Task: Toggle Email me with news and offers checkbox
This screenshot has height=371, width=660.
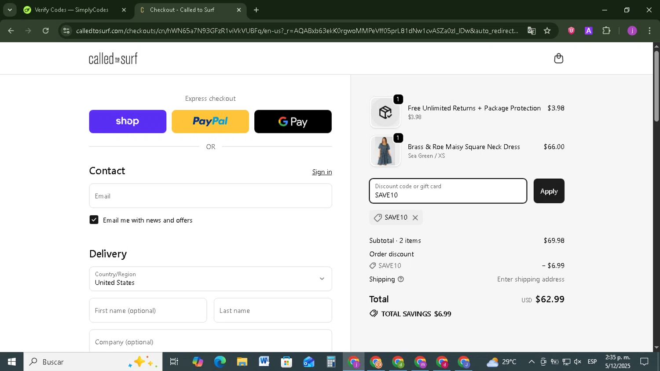Action: tap(94, 220)
